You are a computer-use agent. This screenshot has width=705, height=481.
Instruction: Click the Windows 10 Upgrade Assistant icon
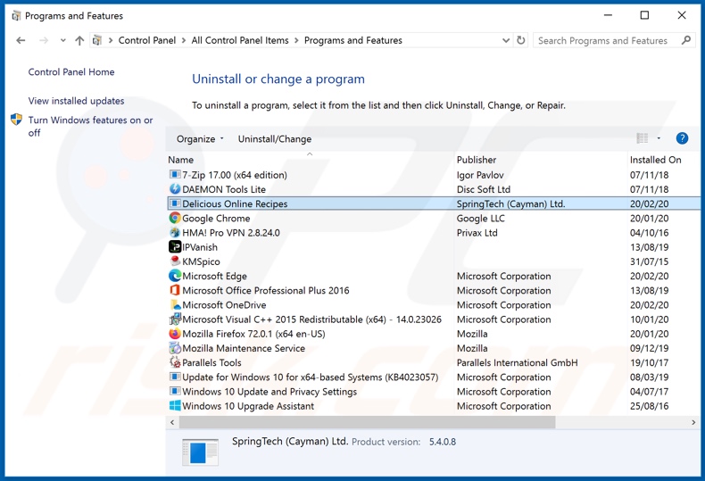[174, 405]
